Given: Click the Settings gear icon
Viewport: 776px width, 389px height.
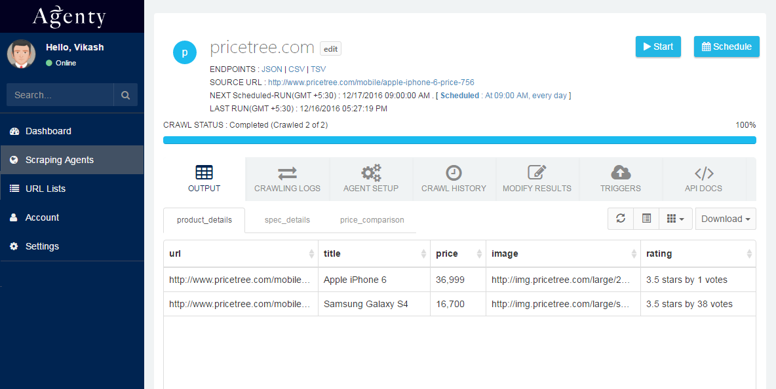Looking at the screenshot, I should pos(14,246).
